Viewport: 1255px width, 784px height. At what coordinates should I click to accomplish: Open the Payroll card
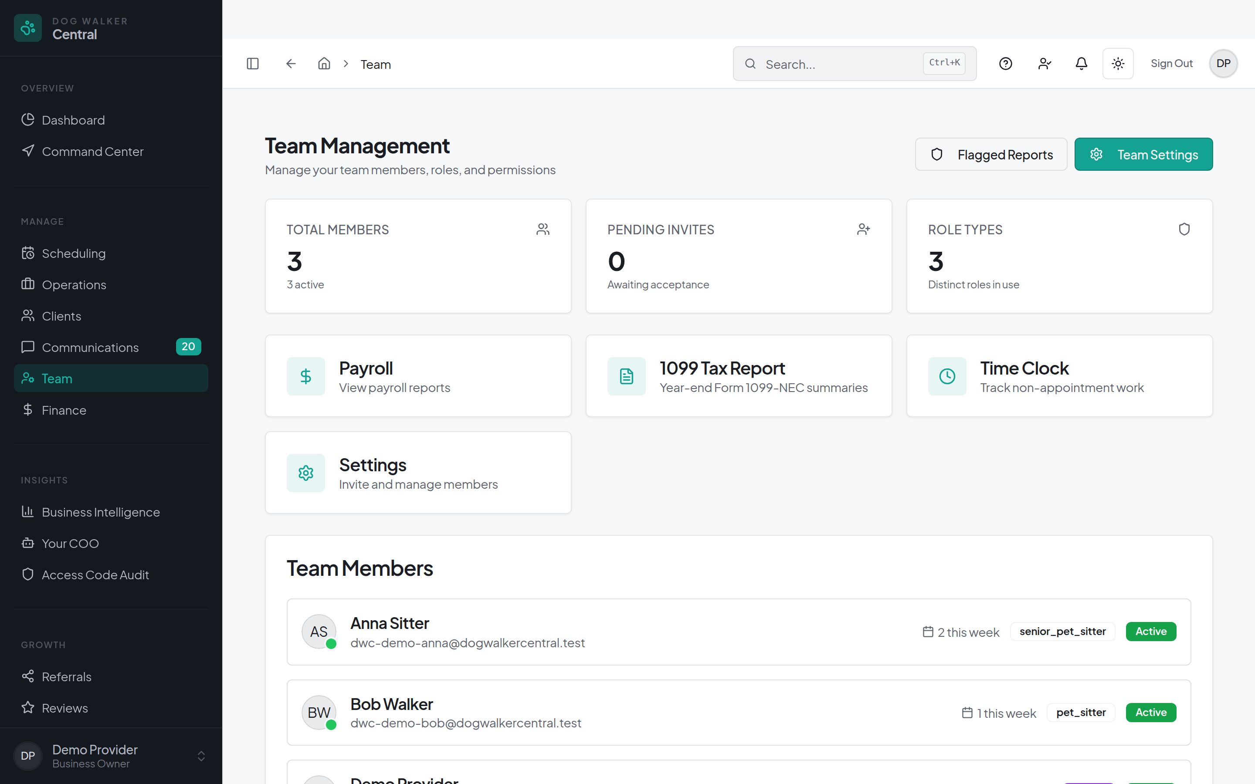[x=418, y=376]
